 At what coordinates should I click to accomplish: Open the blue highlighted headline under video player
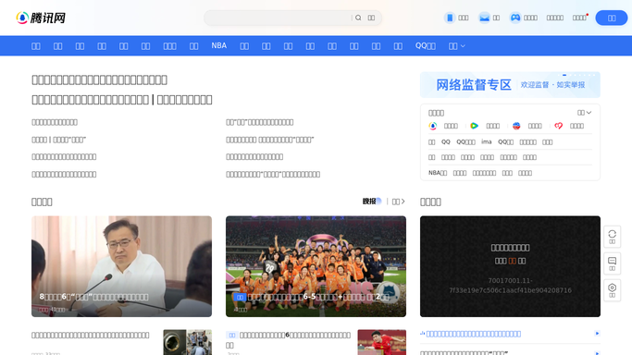point(474,334)
